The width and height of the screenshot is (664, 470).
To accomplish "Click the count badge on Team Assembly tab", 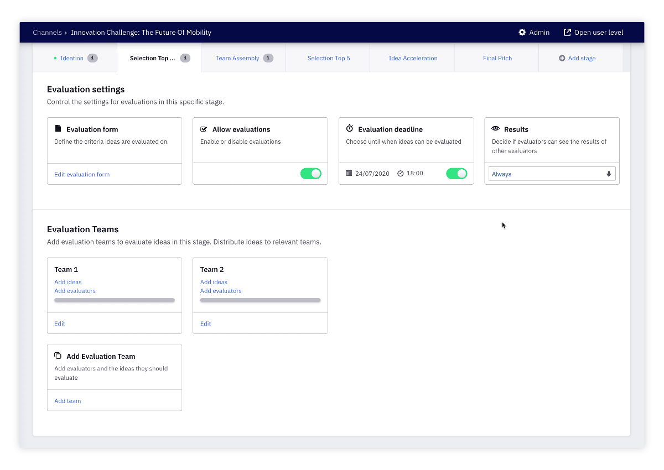I will 268,58.
